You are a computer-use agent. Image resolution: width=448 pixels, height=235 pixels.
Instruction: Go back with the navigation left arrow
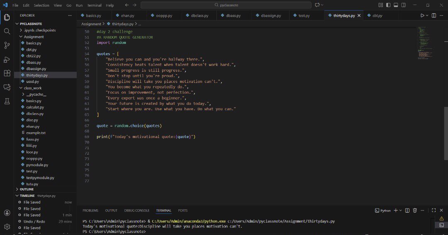pyautogui.click(x=127, y=5)
